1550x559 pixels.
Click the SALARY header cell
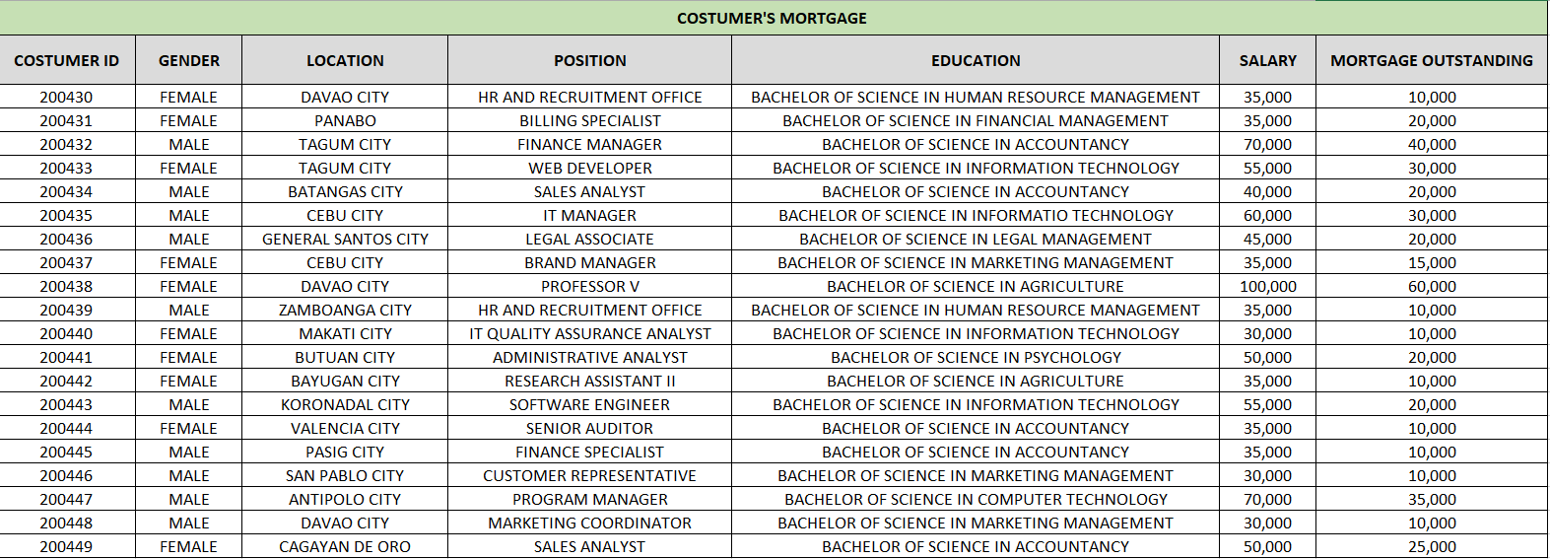1267,60
